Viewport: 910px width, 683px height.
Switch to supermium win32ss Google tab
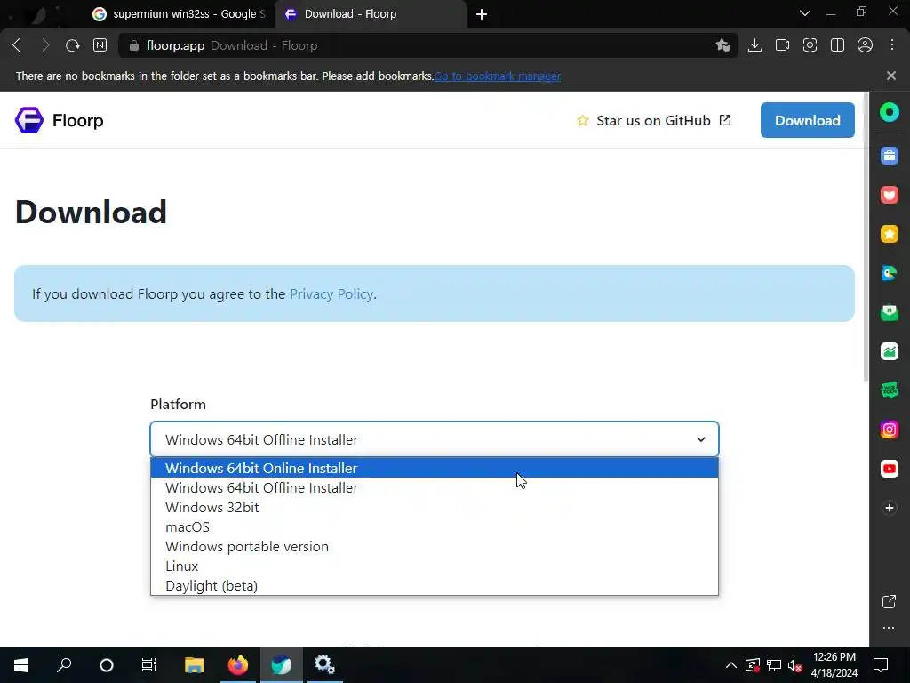point(178,14)
